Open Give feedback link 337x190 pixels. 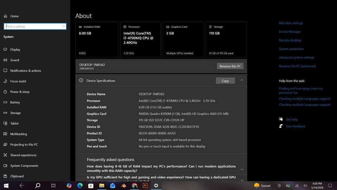coord(296,126)
